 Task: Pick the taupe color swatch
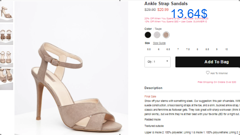pos(166,35)
